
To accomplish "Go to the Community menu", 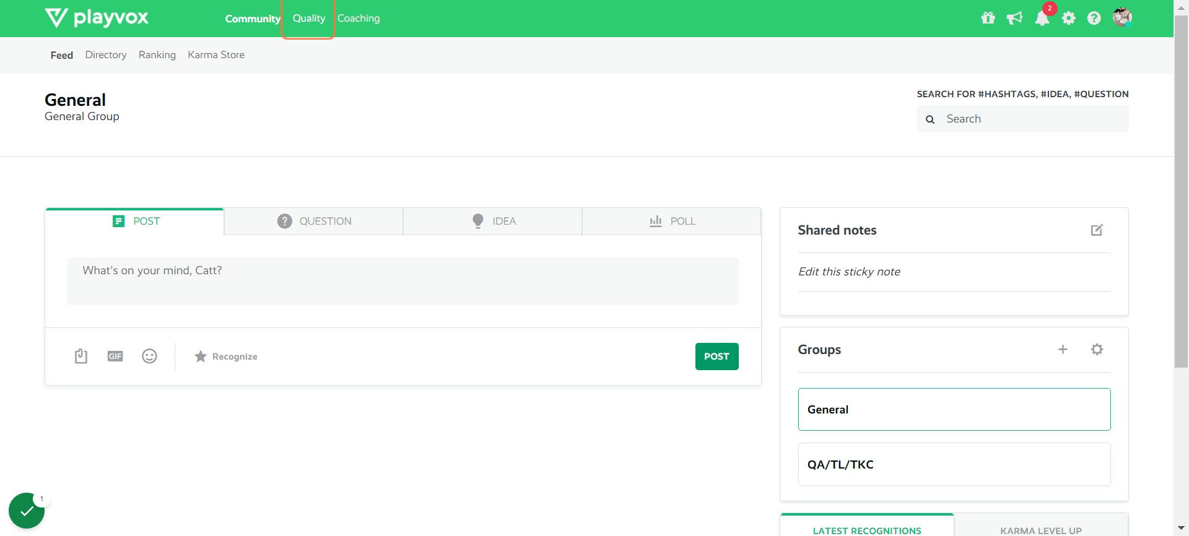I will click(253, 19).
